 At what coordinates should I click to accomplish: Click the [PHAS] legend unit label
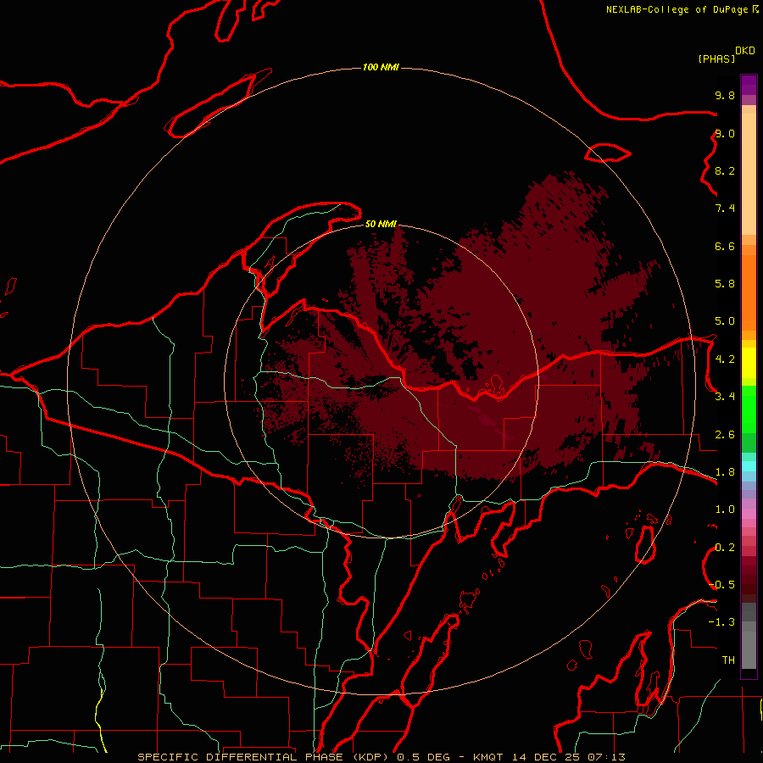tap(716, 58)
